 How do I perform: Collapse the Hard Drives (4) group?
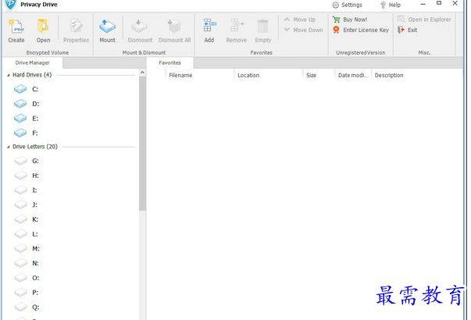(8, 75)
